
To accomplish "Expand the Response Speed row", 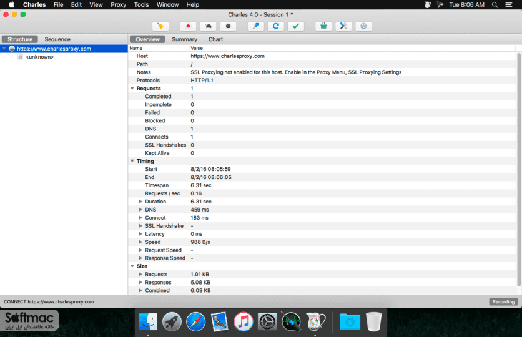I will (140, 258).
